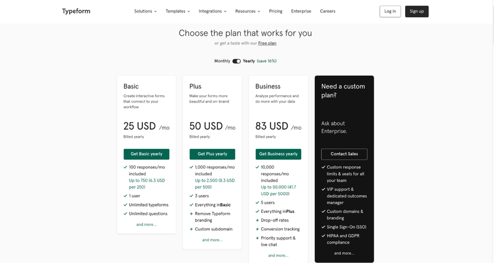
Task: Click the Log in button
Action: click(390, 11)
